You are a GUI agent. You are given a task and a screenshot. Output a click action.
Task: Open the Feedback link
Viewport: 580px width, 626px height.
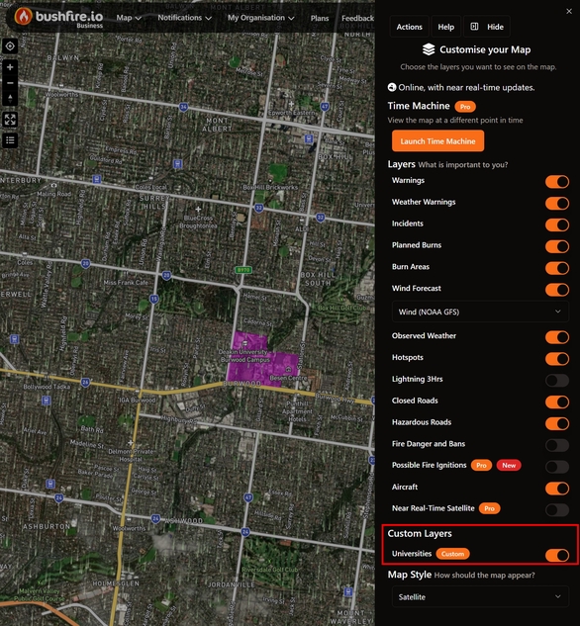coord(357,19)
